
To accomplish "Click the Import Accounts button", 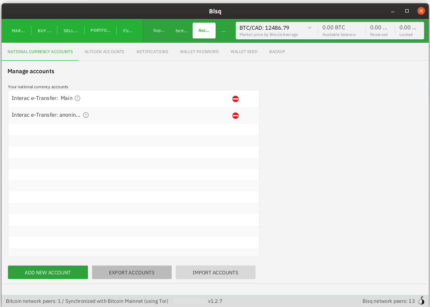I will point(215,272).
